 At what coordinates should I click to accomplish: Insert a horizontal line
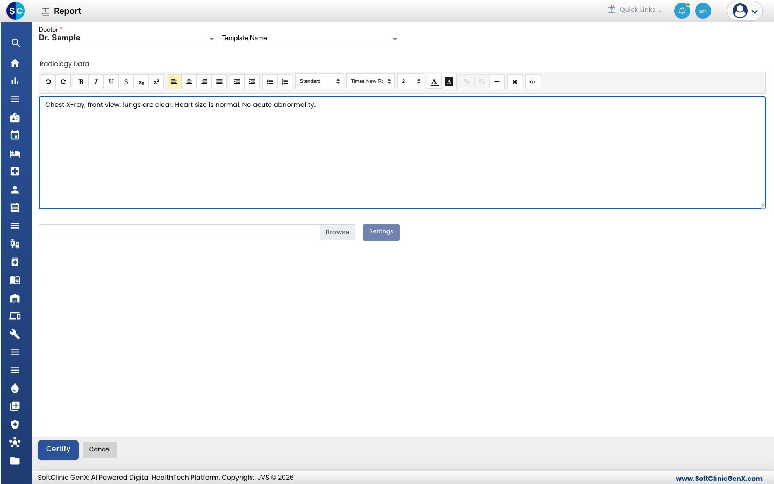(x=497, y=82)
